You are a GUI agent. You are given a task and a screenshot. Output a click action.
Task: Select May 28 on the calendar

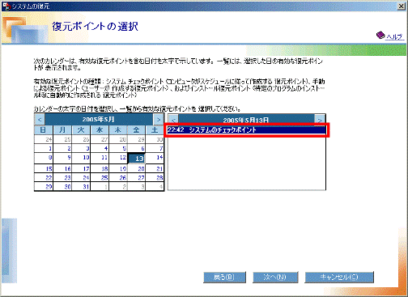155,178
